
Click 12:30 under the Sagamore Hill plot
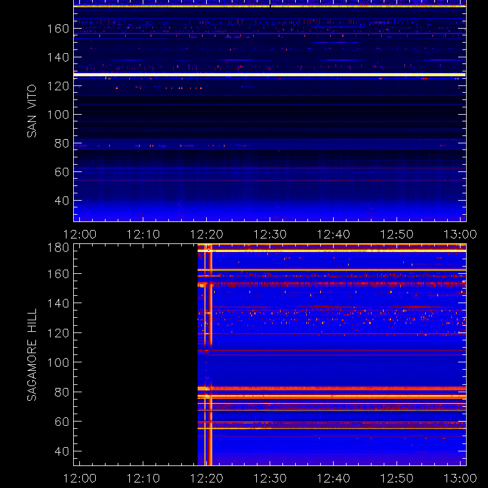(270, 478)
